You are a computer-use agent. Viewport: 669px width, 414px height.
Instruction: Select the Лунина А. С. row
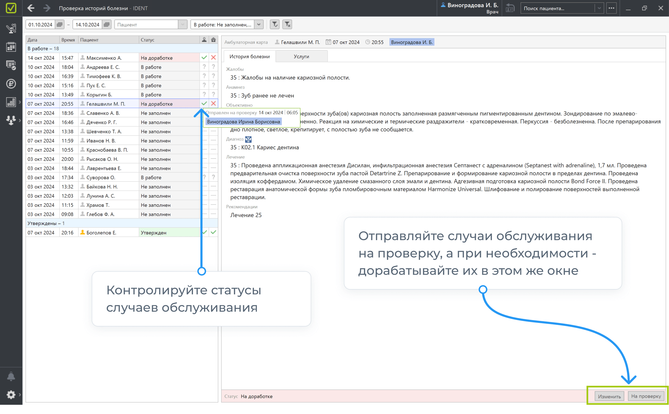click(122, 196)
